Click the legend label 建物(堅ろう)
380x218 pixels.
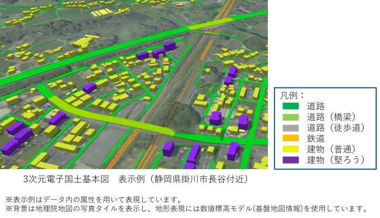coord(336,160)
